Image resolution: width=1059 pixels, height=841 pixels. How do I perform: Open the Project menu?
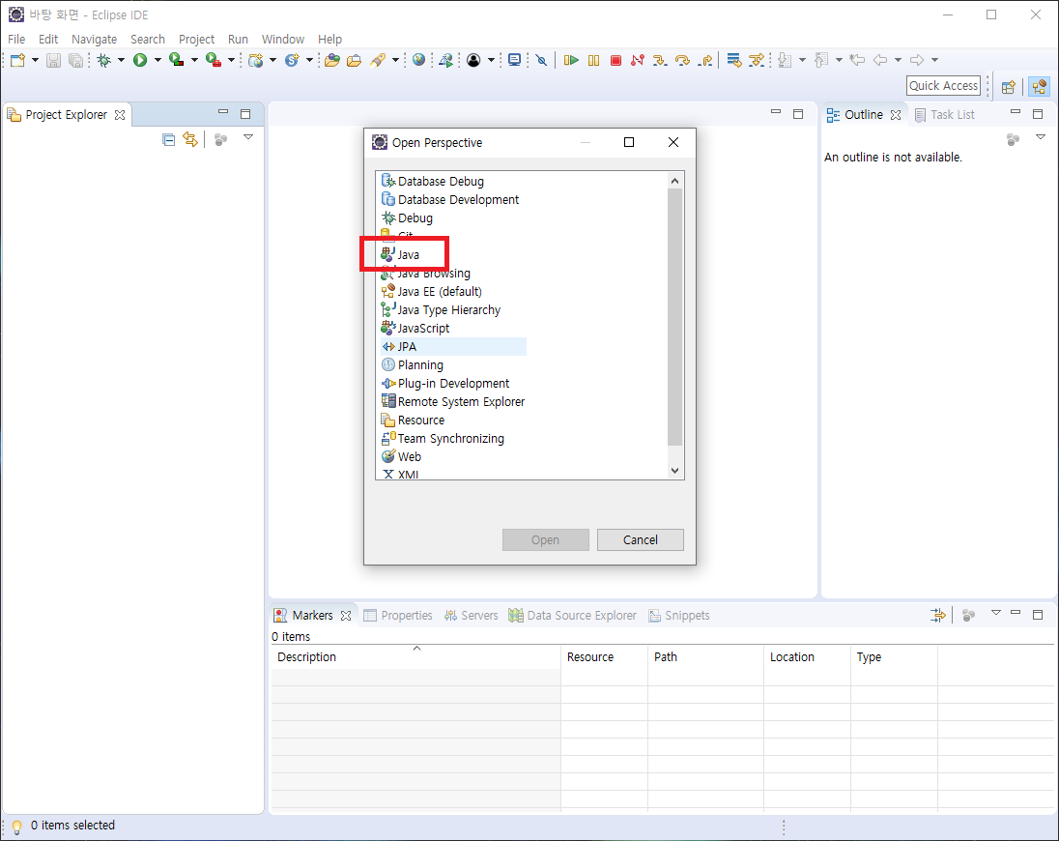196,40
